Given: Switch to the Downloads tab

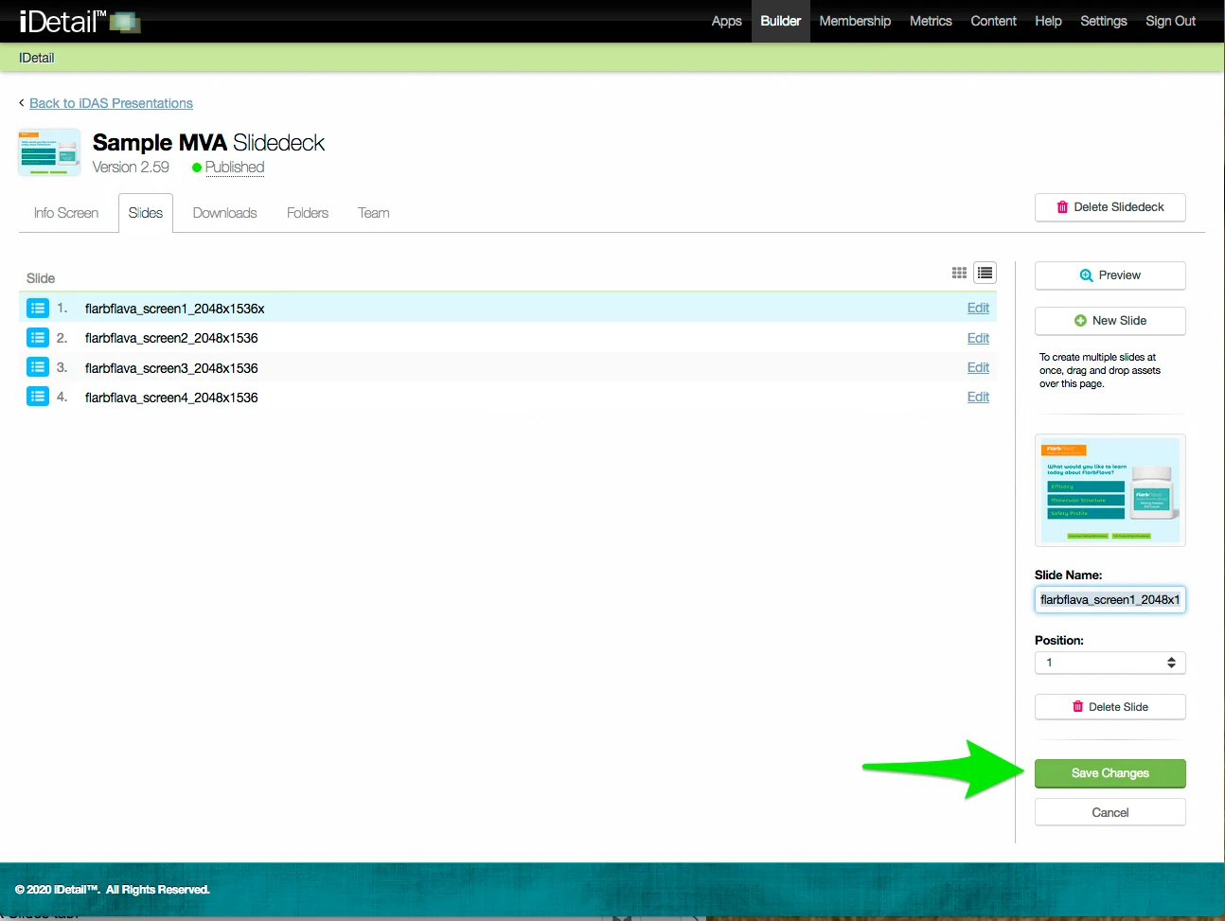Looking at the screenshot, I should coord(225,213).
